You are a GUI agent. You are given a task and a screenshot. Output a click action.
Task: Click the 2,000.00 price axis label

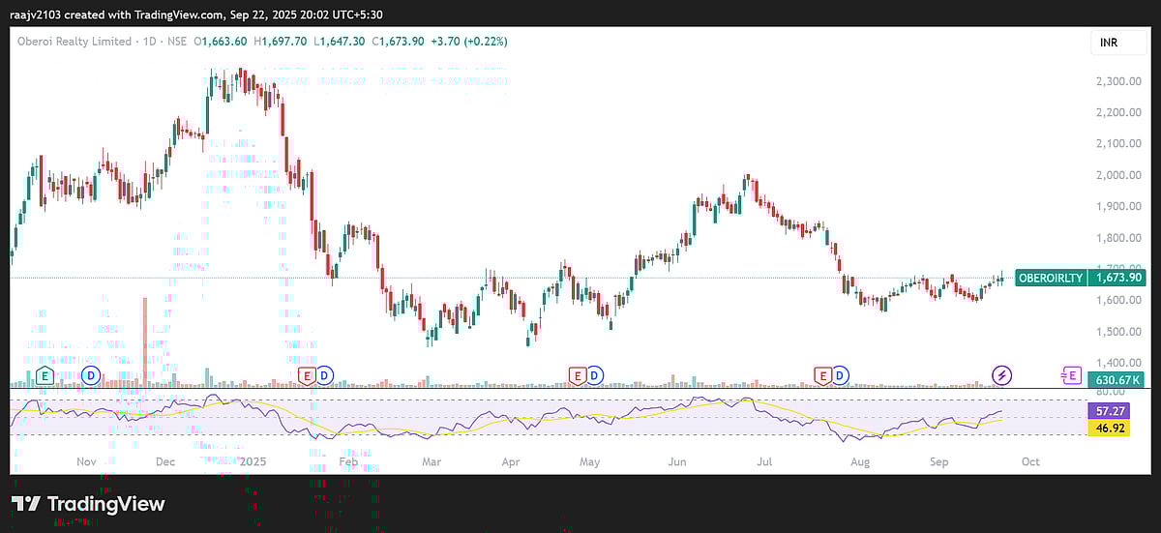click(1117, 175)
